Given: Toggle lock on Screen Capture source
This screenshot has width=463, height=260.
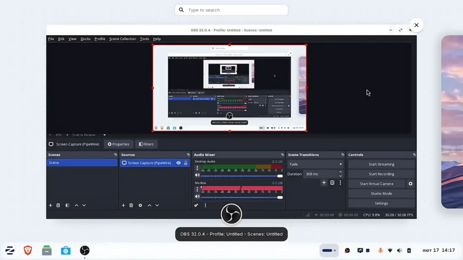Looking at the screenshot, I should tap(186, 162).
